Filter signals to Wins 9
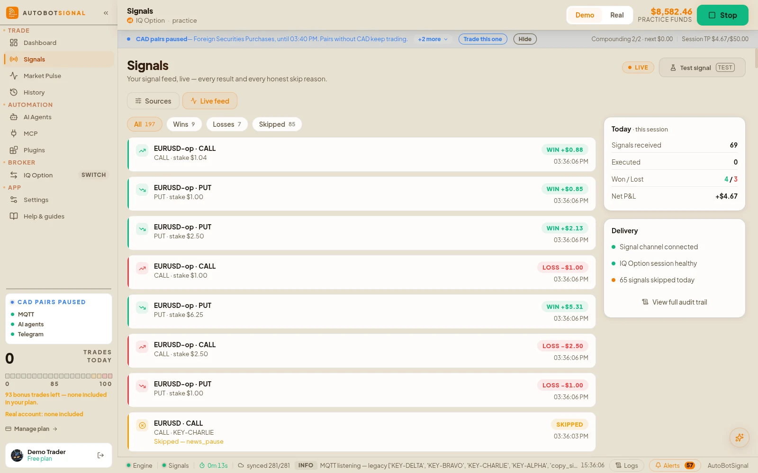 (x=184, y=124)
